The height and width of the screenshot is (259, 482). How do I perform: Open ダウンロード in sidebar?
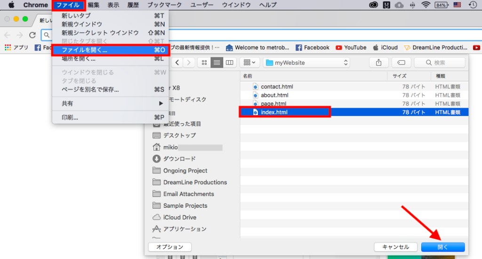point(174,159)
